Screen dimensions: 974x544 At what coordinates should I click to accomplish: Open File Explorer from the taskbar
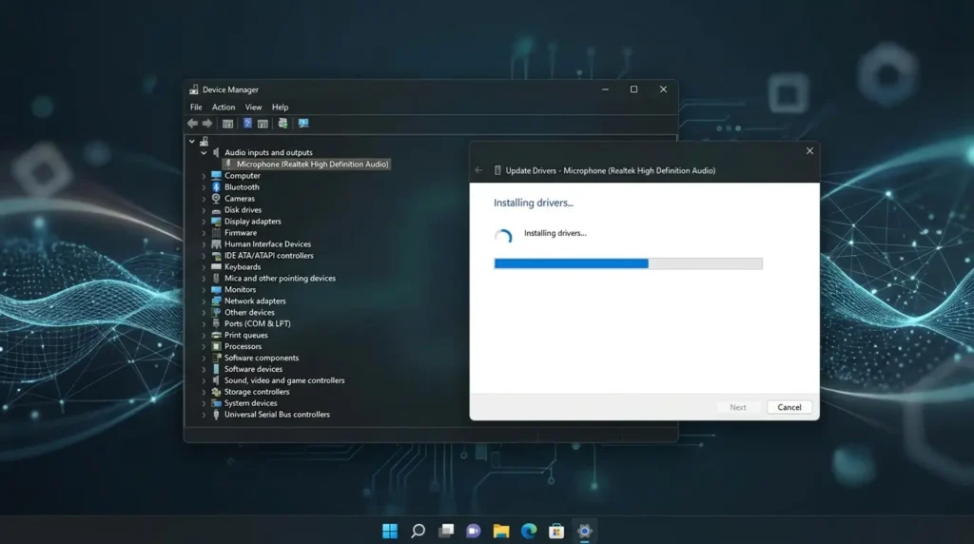(x=501, y=531)
